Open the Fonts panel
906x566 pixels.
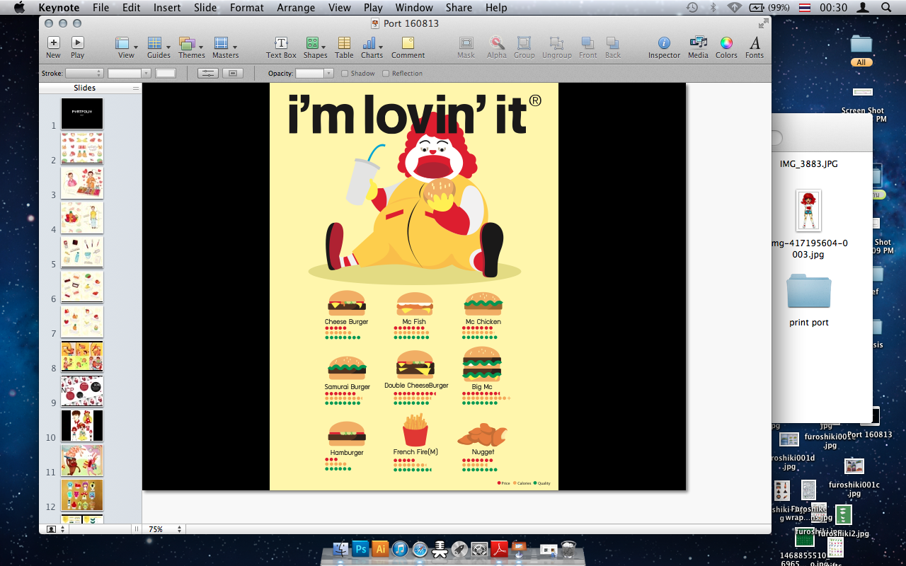click(x=755, y=47)
